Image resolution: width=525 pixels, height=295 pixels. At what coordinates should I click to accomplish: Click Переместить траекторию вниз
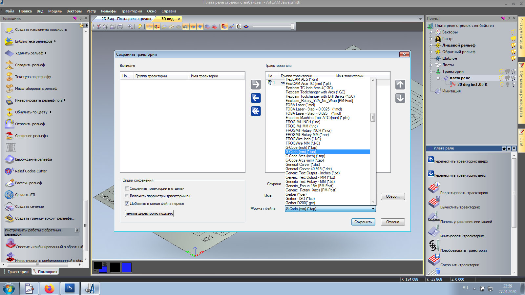pos(457,175)
